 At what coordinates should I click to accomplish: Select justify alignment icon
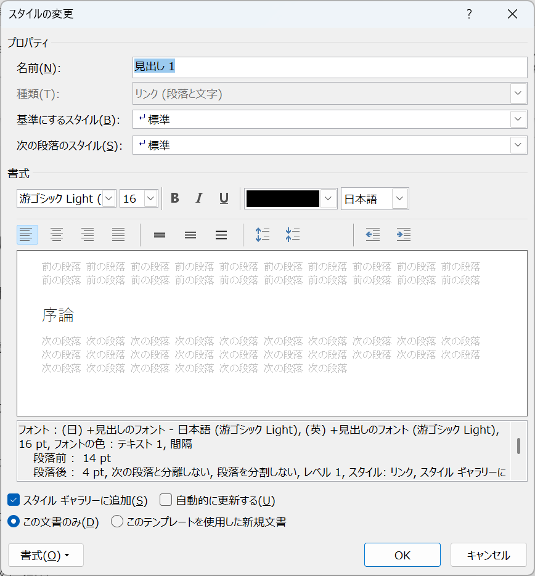click(x=118, y=235)
